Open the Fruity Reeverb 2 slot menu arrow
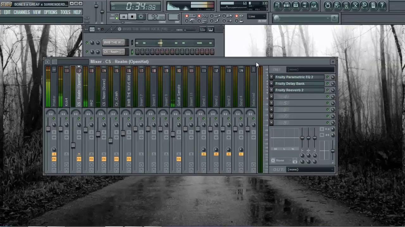Image resolution: width=405 pixels, height=227 pixels. pyautogui.click(x=271, y=90)
